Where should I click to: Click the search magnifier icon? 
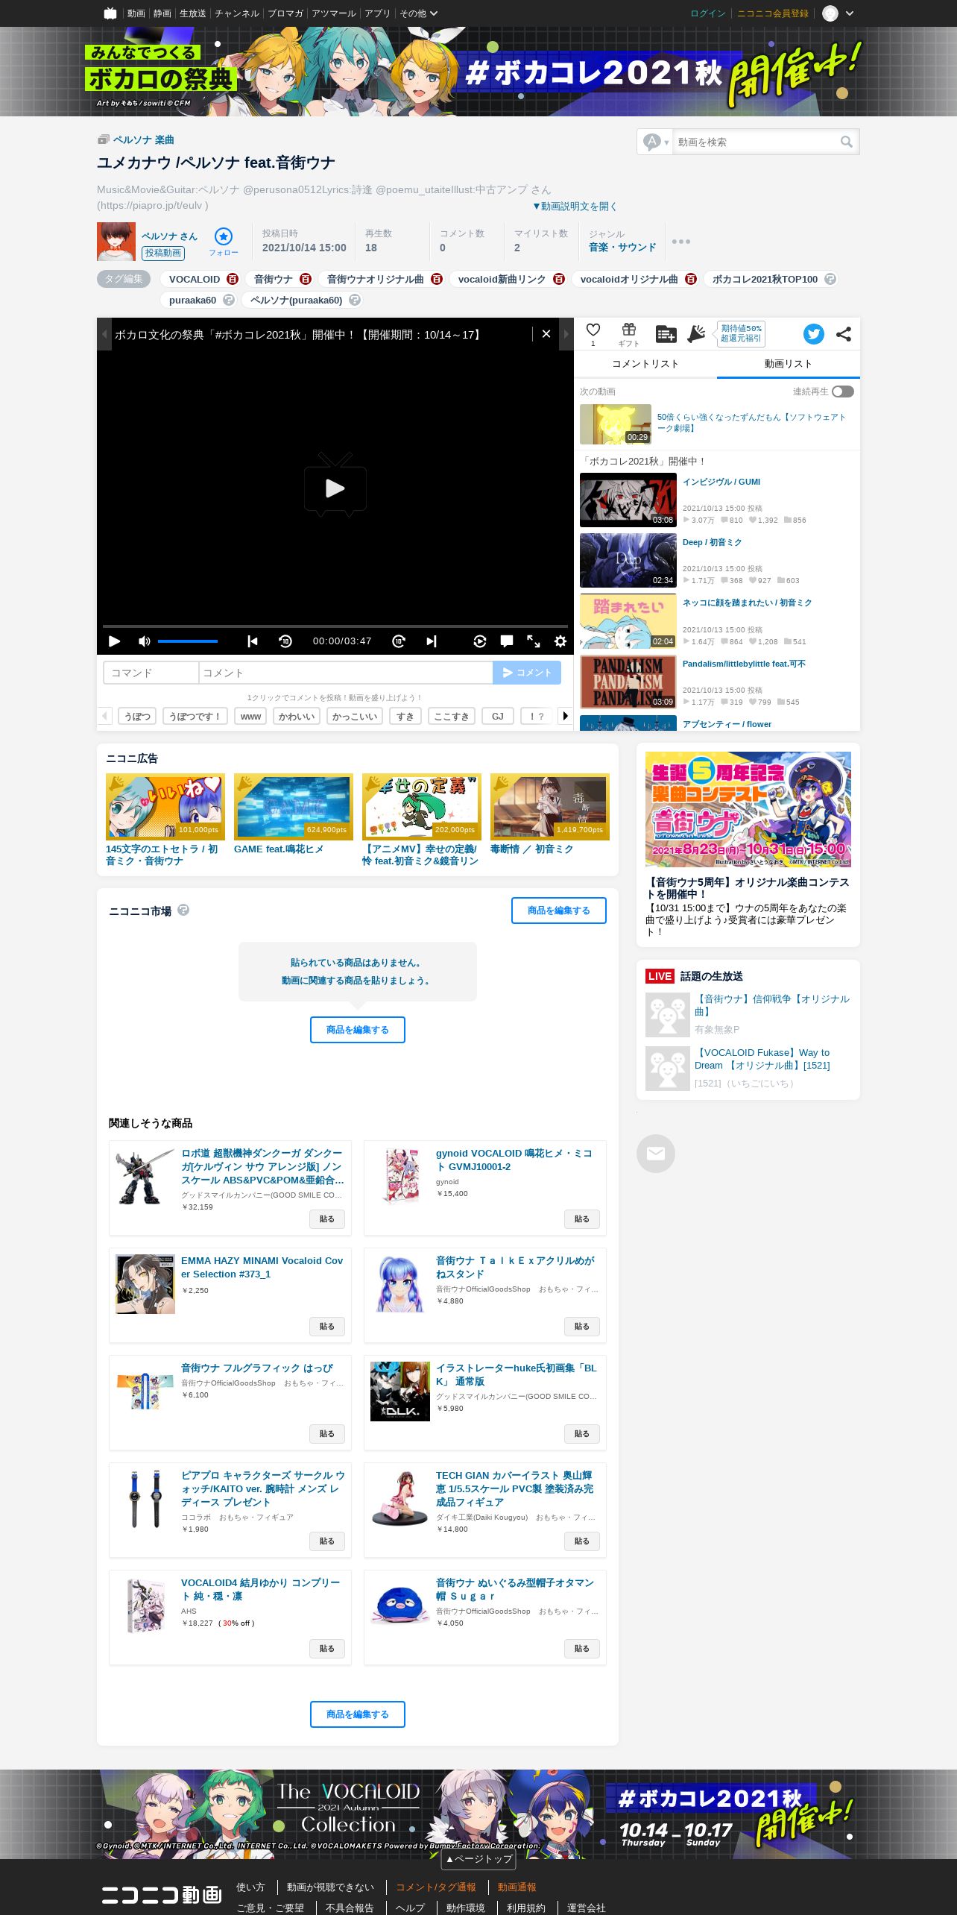[847, 142]
